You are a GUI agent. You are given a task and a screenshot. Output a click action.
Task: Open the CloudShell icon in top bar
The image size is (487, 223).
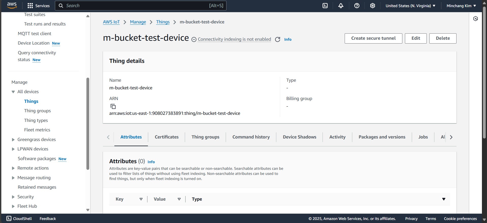coord(325,6)
